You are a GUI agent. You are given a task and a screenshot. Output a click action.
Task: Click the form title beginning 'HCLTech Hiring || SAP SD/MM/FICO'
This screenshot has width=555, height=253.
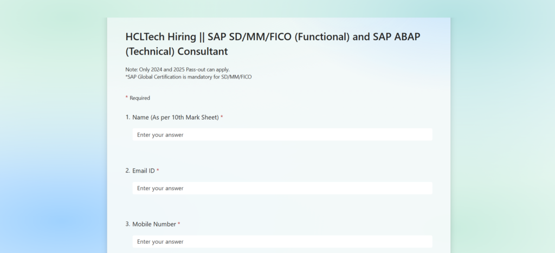[273, 44]
